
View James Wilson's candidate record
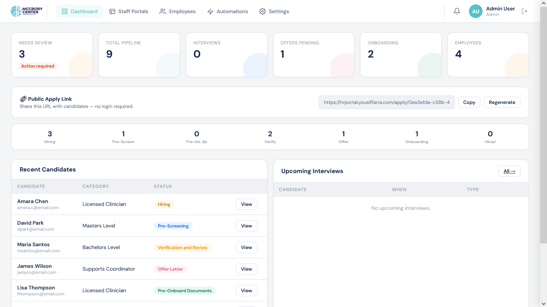247,269
